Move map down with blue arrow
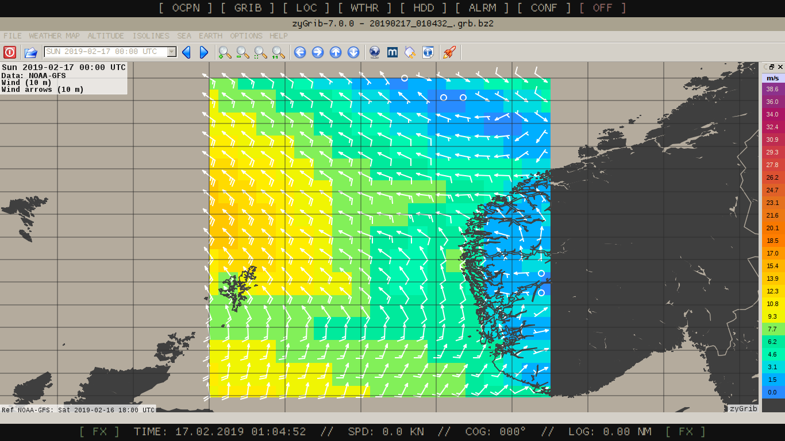785x441 pixels. point(353,52)
